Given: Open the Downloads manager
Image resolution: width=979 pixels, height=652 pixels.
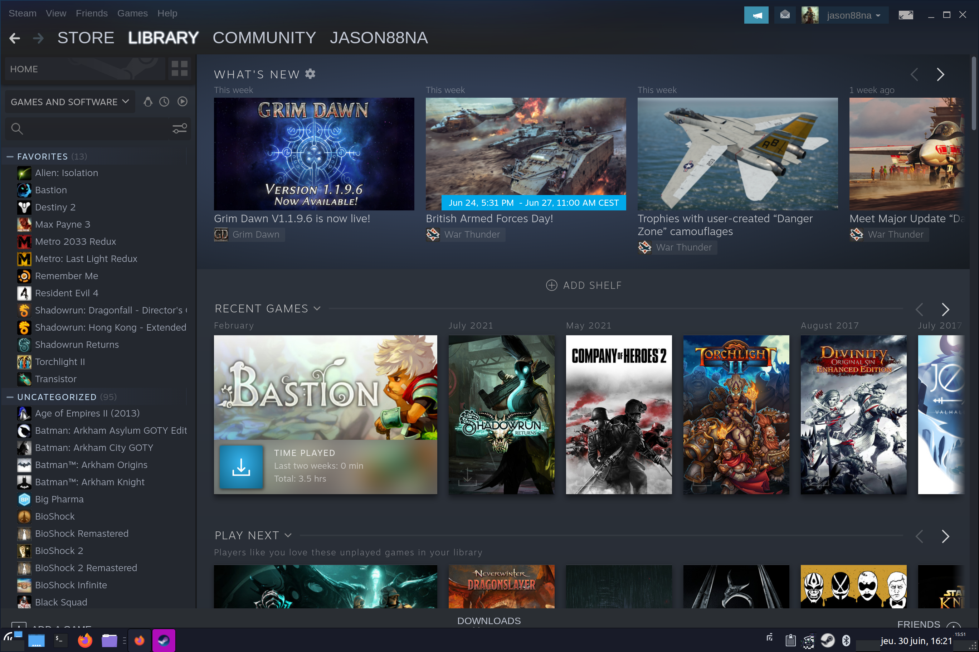Looking at the screenshot, I should (489, 621).
